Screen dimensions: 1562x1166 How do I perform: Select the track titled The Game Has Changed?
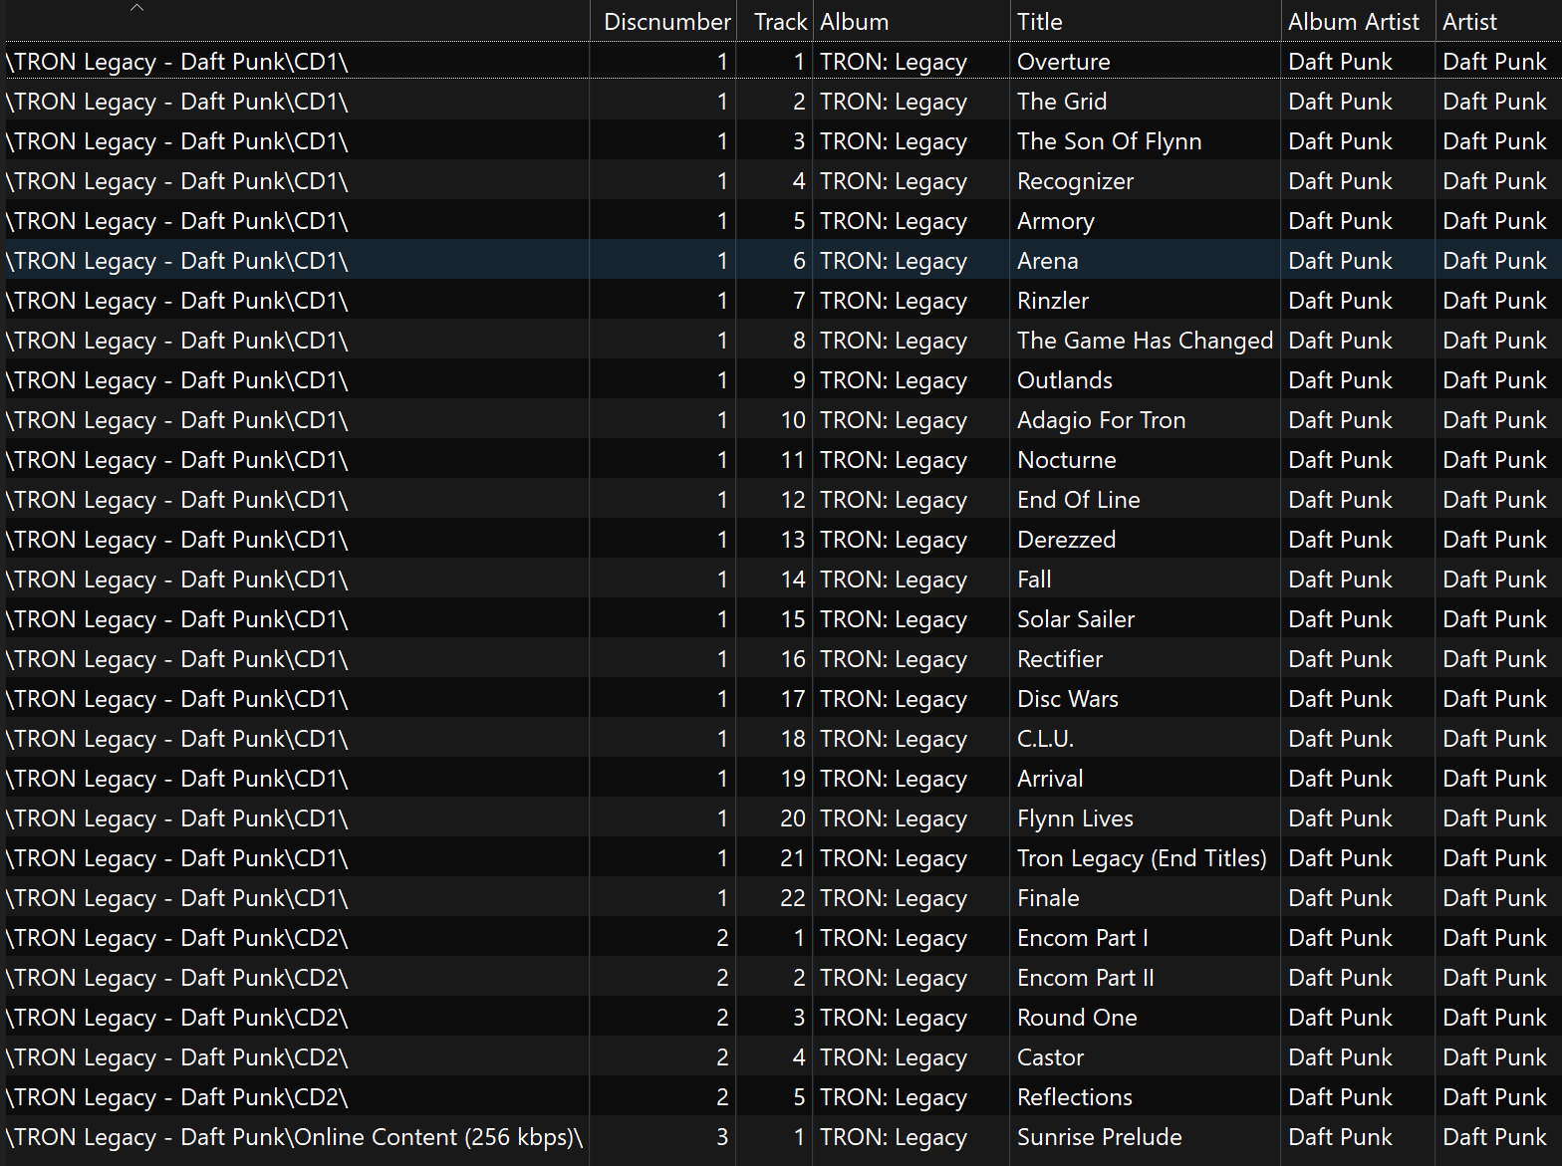tap(1144, 341)
